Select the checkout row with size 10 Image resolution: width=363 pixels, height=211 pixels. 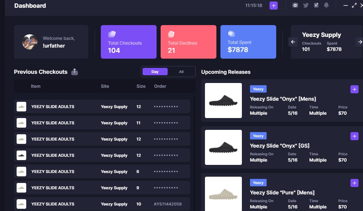coord(102,204)
